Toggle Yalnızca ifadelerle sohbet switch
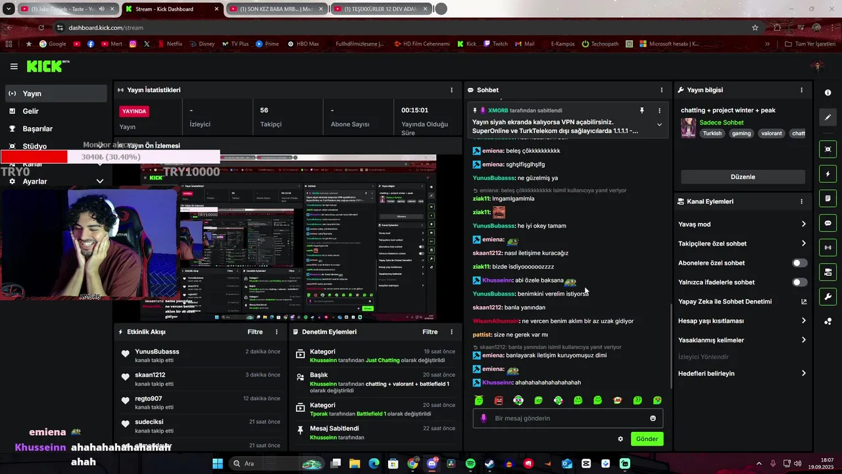 (x=799, y=282)
